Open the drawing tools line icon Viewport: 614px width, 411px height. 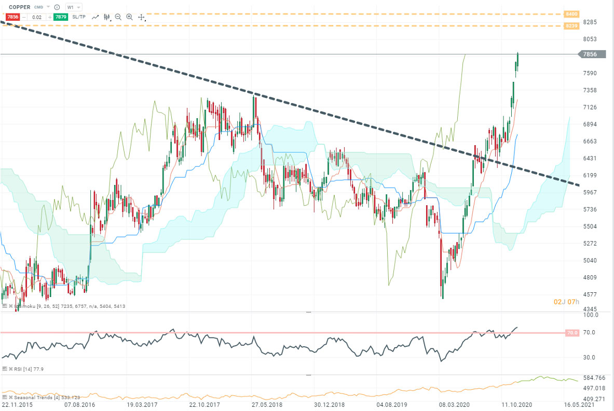95,17
